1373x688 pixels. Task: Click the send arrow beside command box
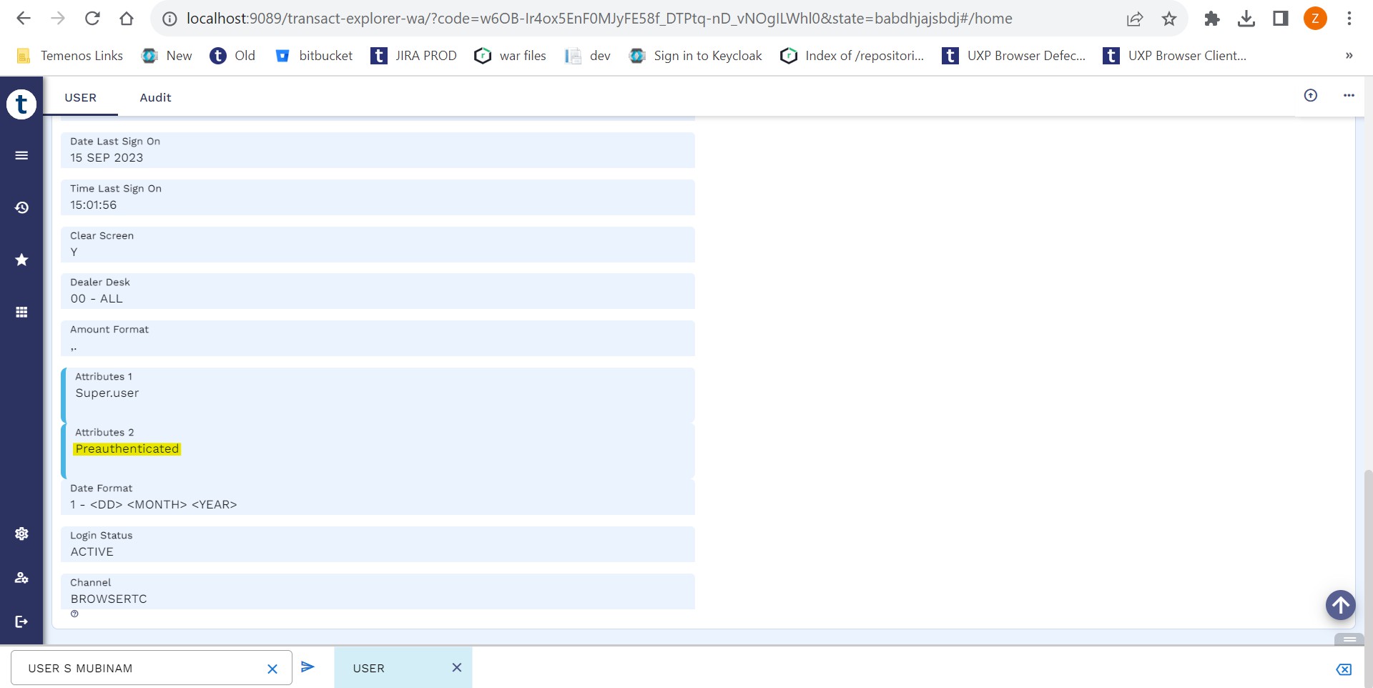tap(307, 667)
